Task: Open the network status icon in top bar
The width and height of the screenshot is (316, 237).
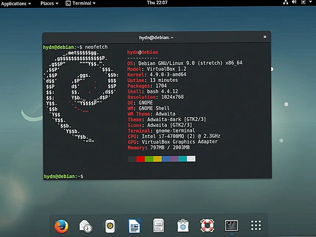Action: (x=285, y=3)
